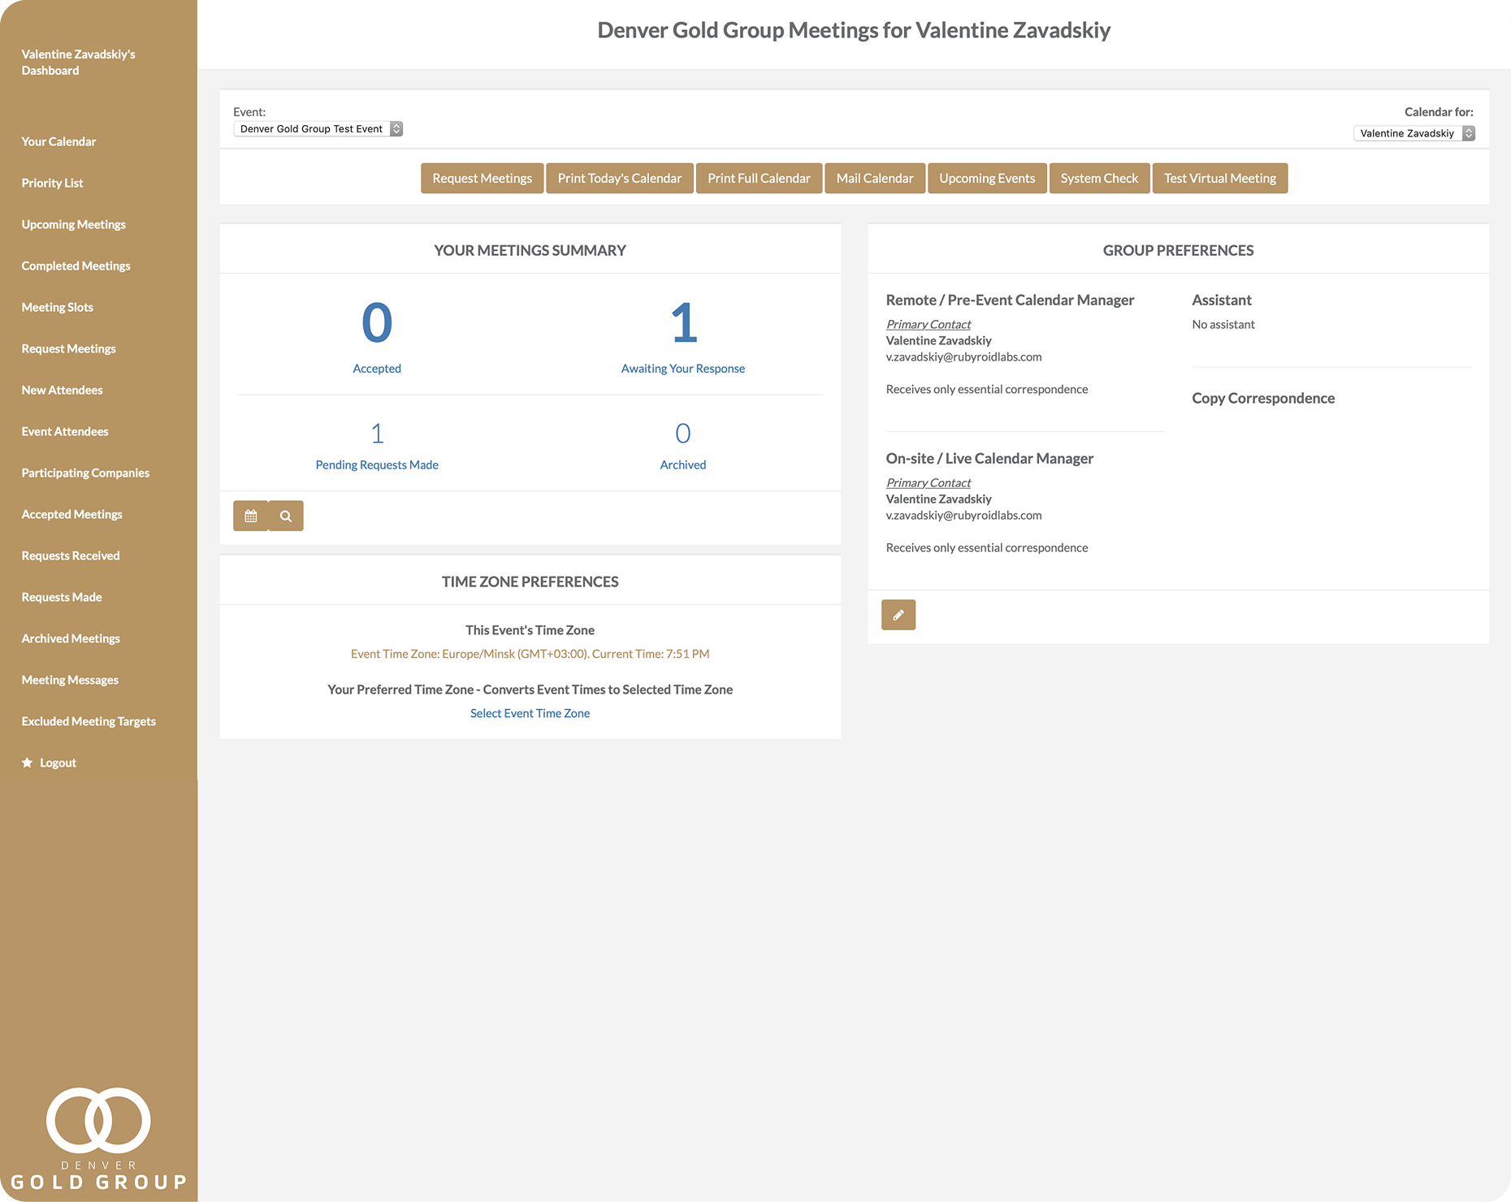Open Event Attendees in sidebar

pos(64,431)
